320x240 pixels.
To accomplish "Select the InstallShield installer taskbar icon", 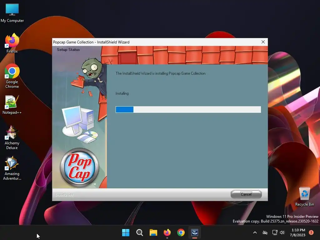I will tap(194, 232).
